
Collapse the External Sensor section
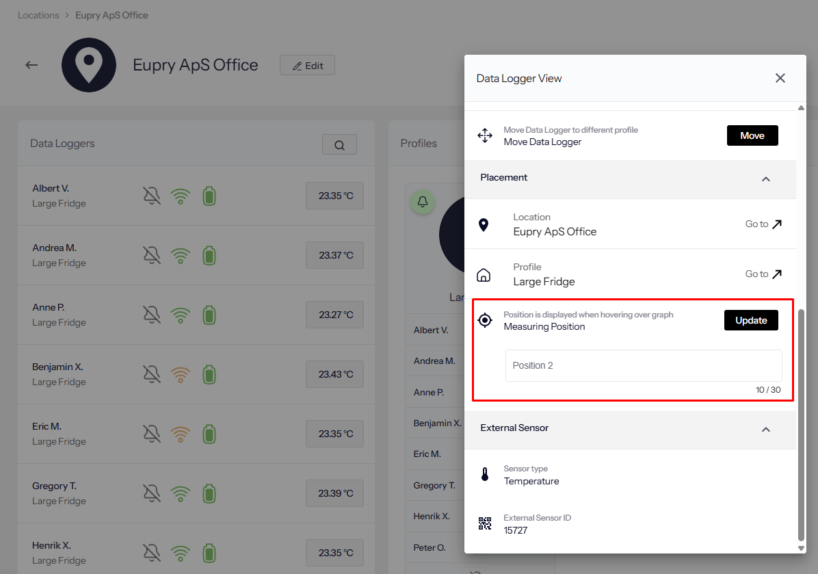766,430
